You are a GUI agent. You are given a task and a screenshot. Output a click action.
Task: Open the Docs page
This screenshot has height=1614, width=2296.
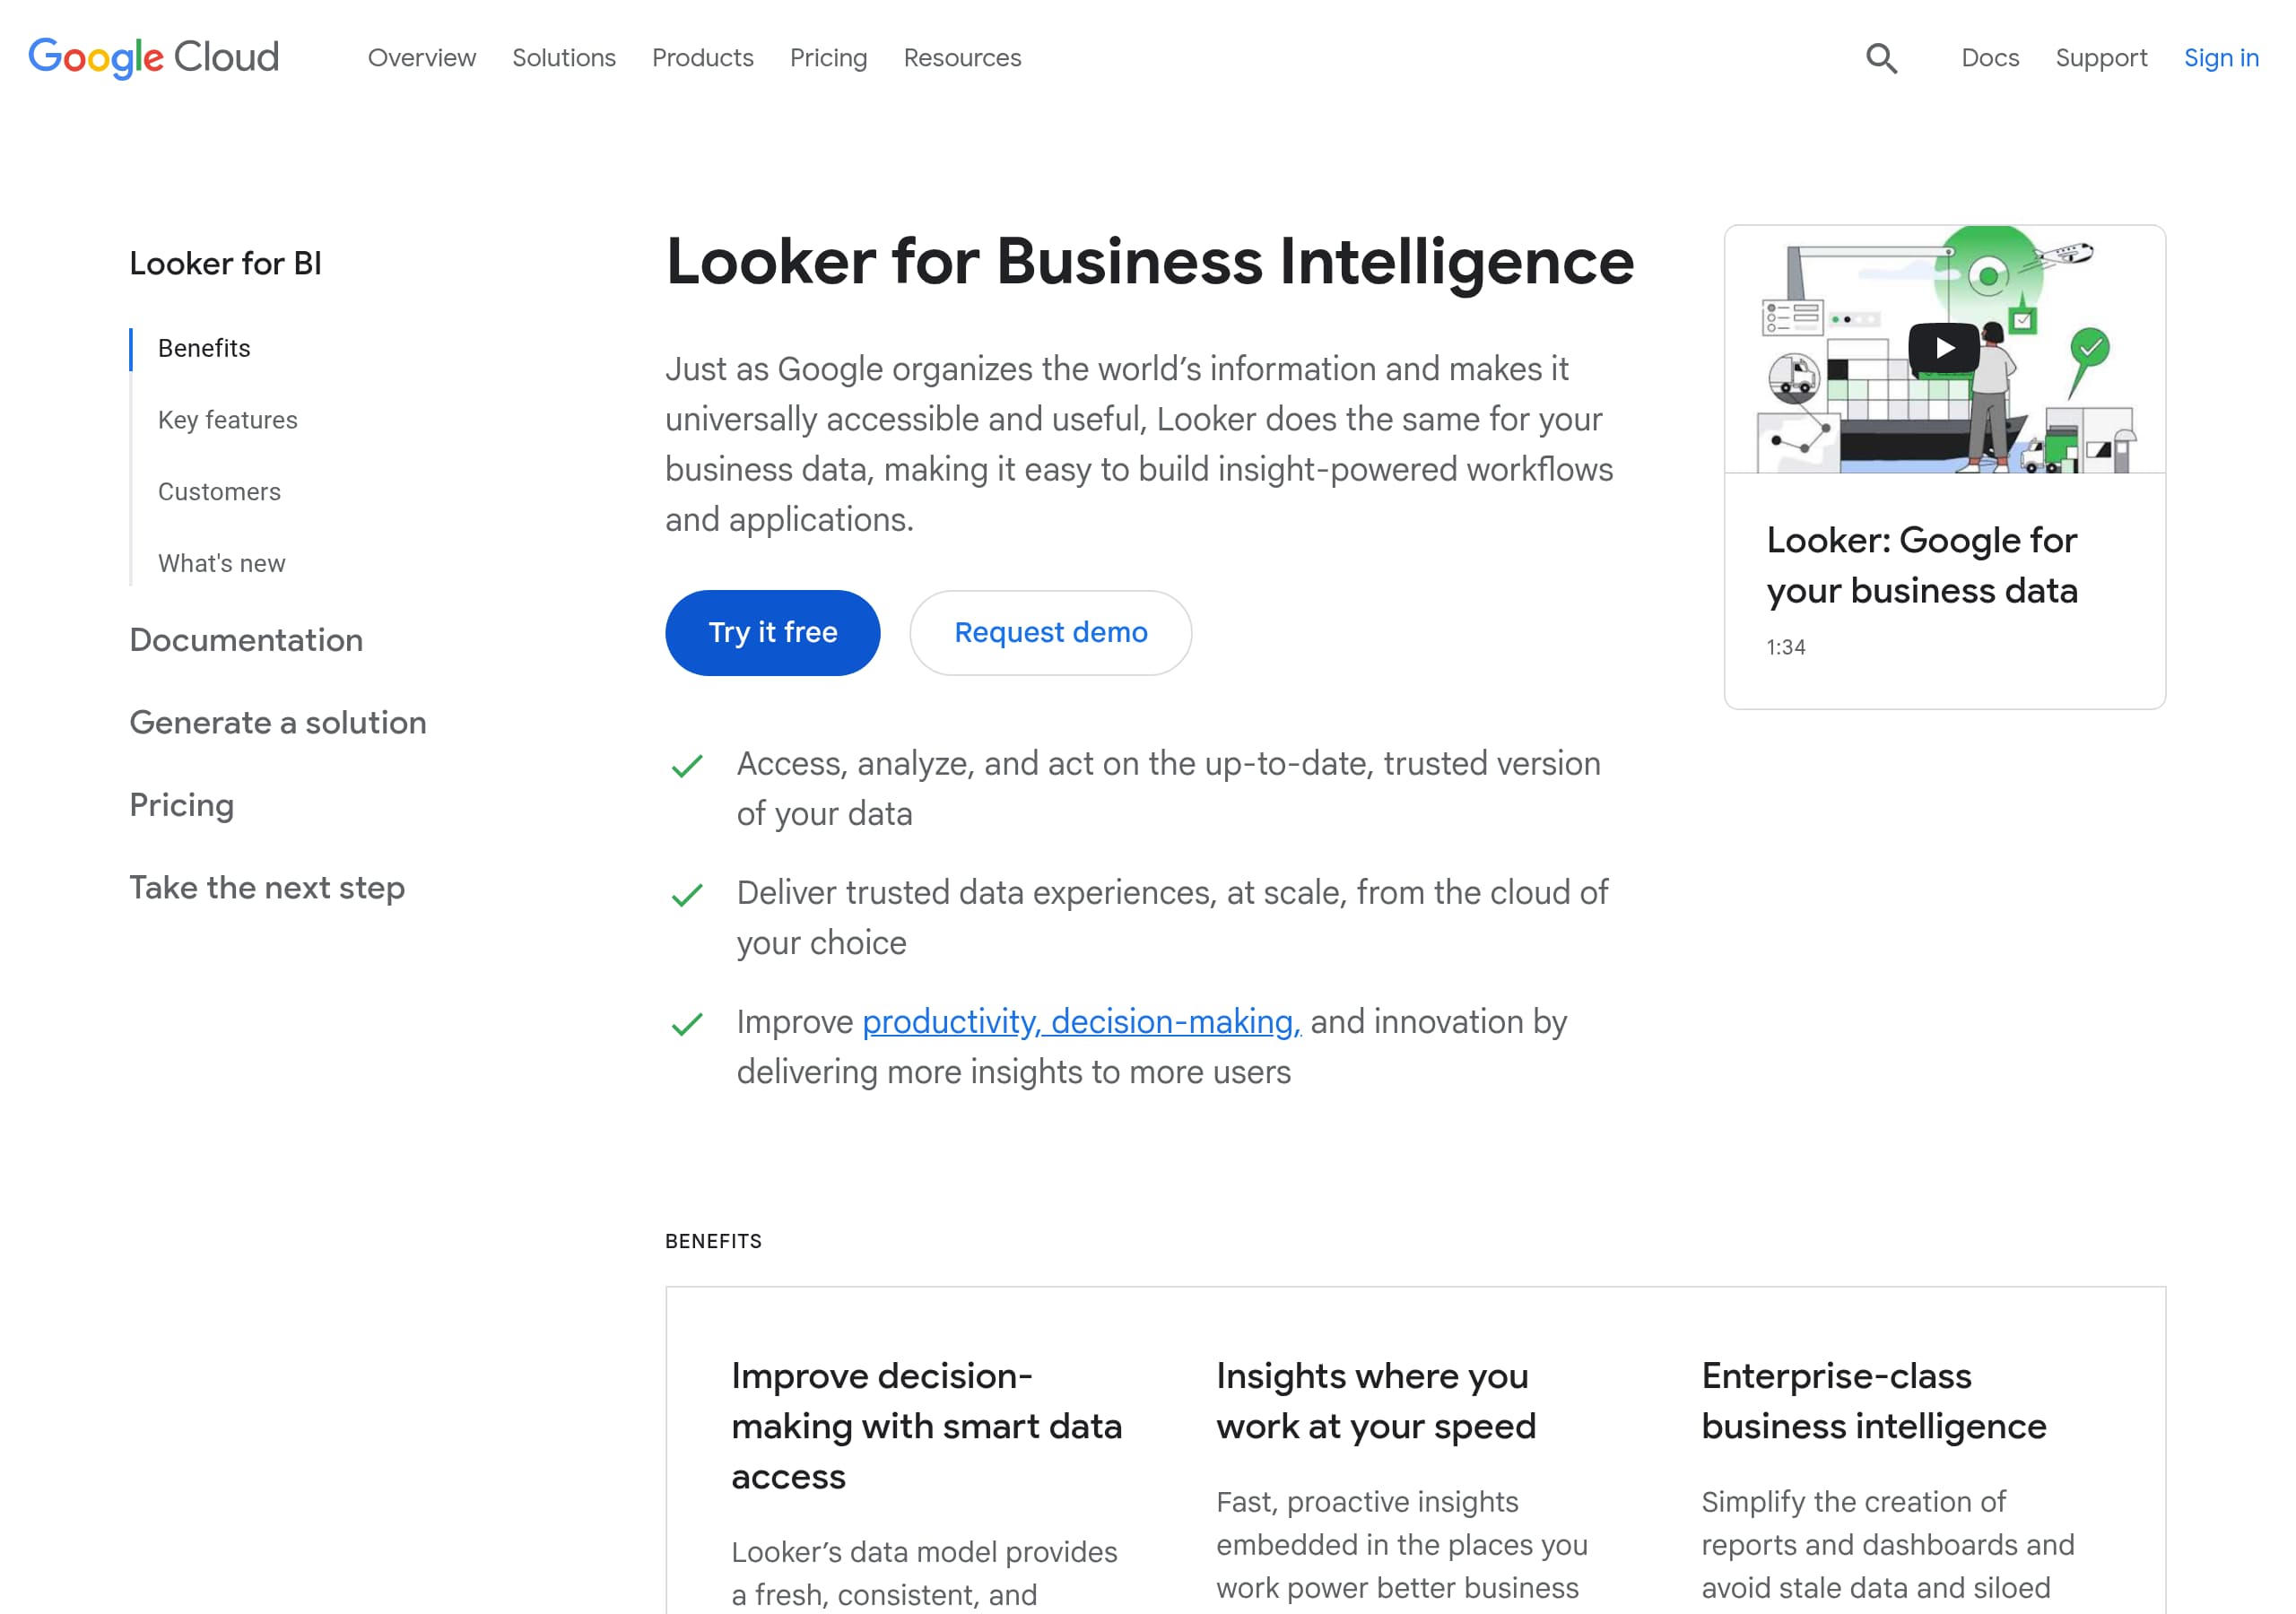coord(1989,58)
